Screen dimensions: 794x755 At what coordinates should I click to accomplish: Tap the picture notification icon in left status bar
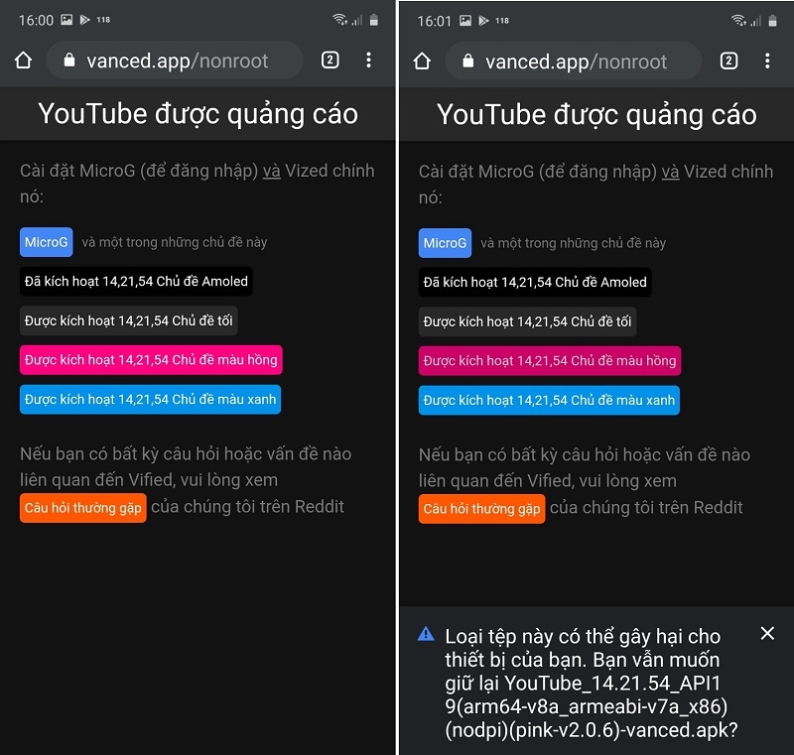click(x=66, y=20)
